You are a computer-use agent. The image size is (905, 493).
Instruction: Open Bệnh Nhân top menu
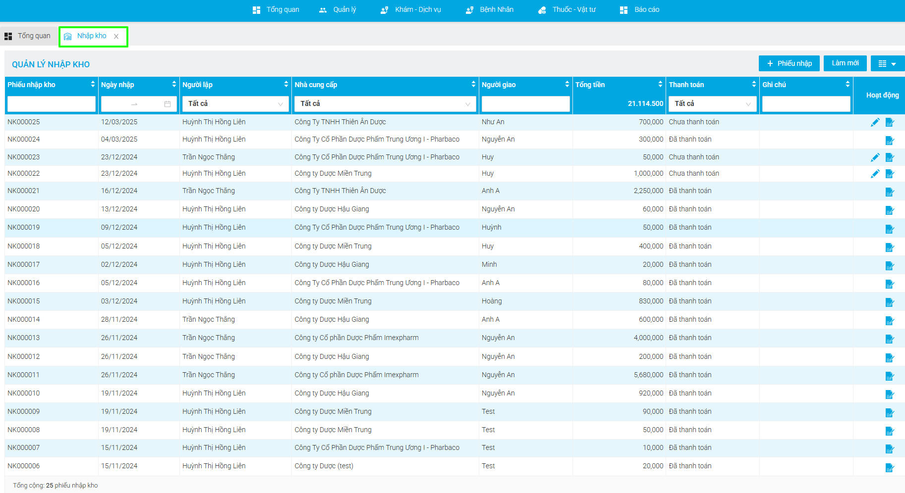tap(490, 10)
